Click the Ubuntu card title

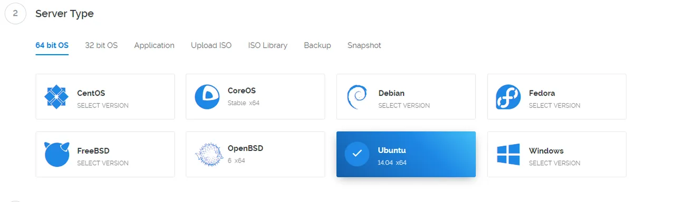(392, 150)
